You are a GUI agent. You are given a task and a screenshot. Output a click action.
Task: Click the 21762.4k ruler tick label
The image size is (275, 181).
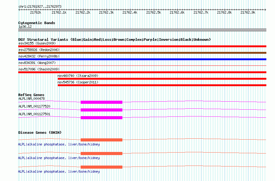tap(130, 12)
